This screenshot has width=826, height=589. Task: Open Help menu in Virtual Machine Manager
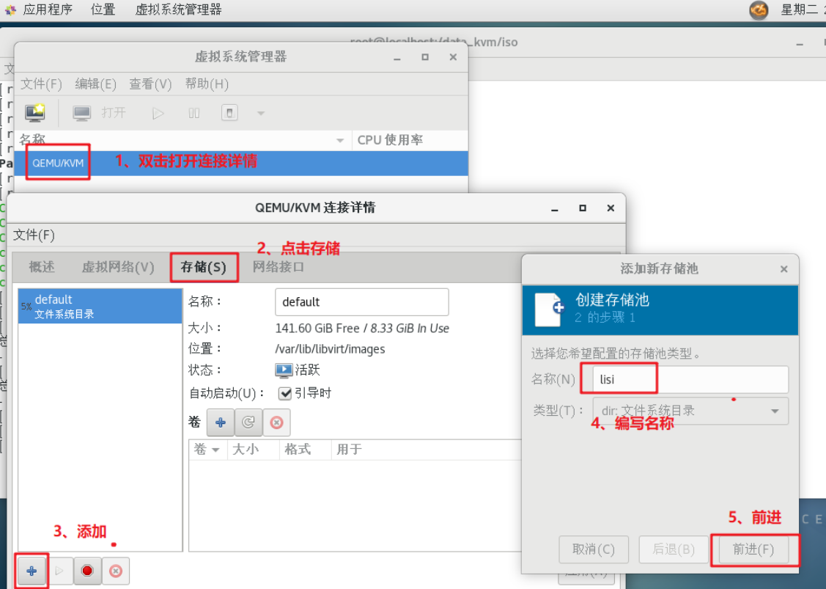[x=207, y=84]
